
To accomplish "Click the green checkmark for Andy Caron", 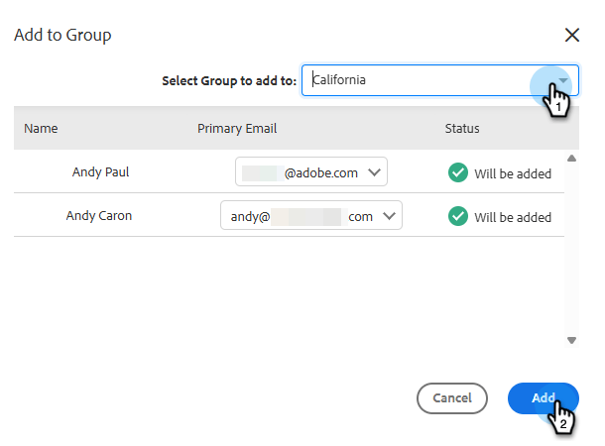I will point(458,216).
